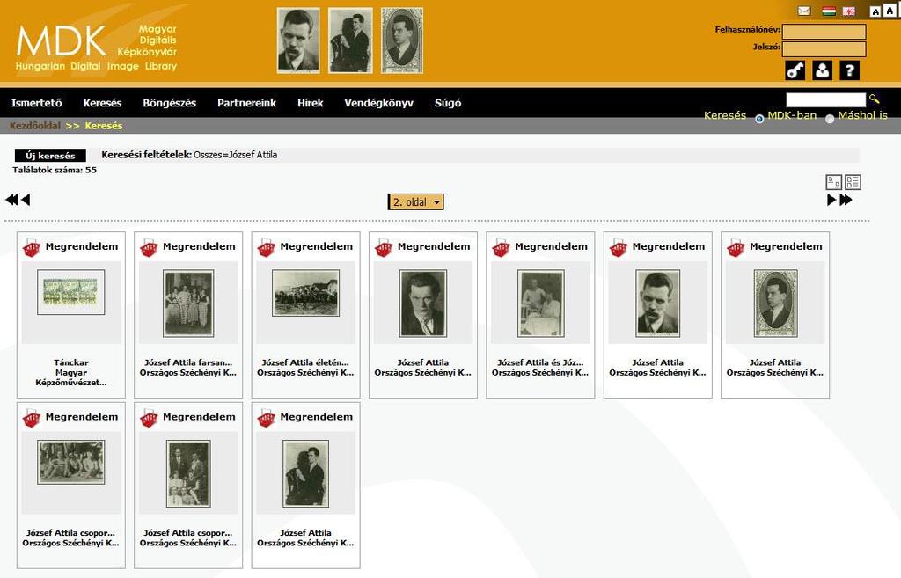Go to the next results page
This screenshot has width=901, height=578.
coord(831,200)
